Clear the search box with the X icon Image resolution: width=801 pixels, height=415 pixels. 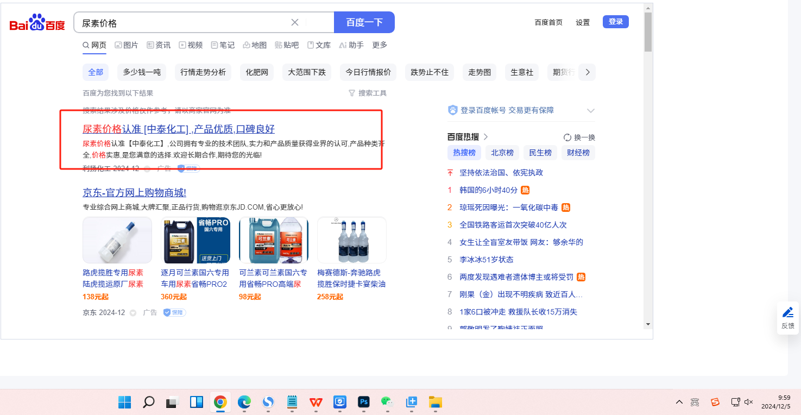pos(295,22)
